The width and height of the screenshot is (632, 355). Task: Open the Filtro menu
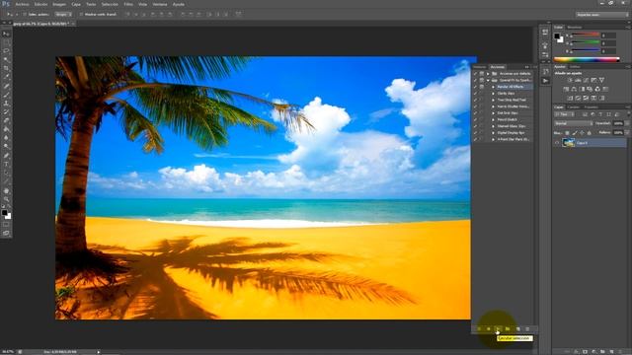(x=128, y=4)
